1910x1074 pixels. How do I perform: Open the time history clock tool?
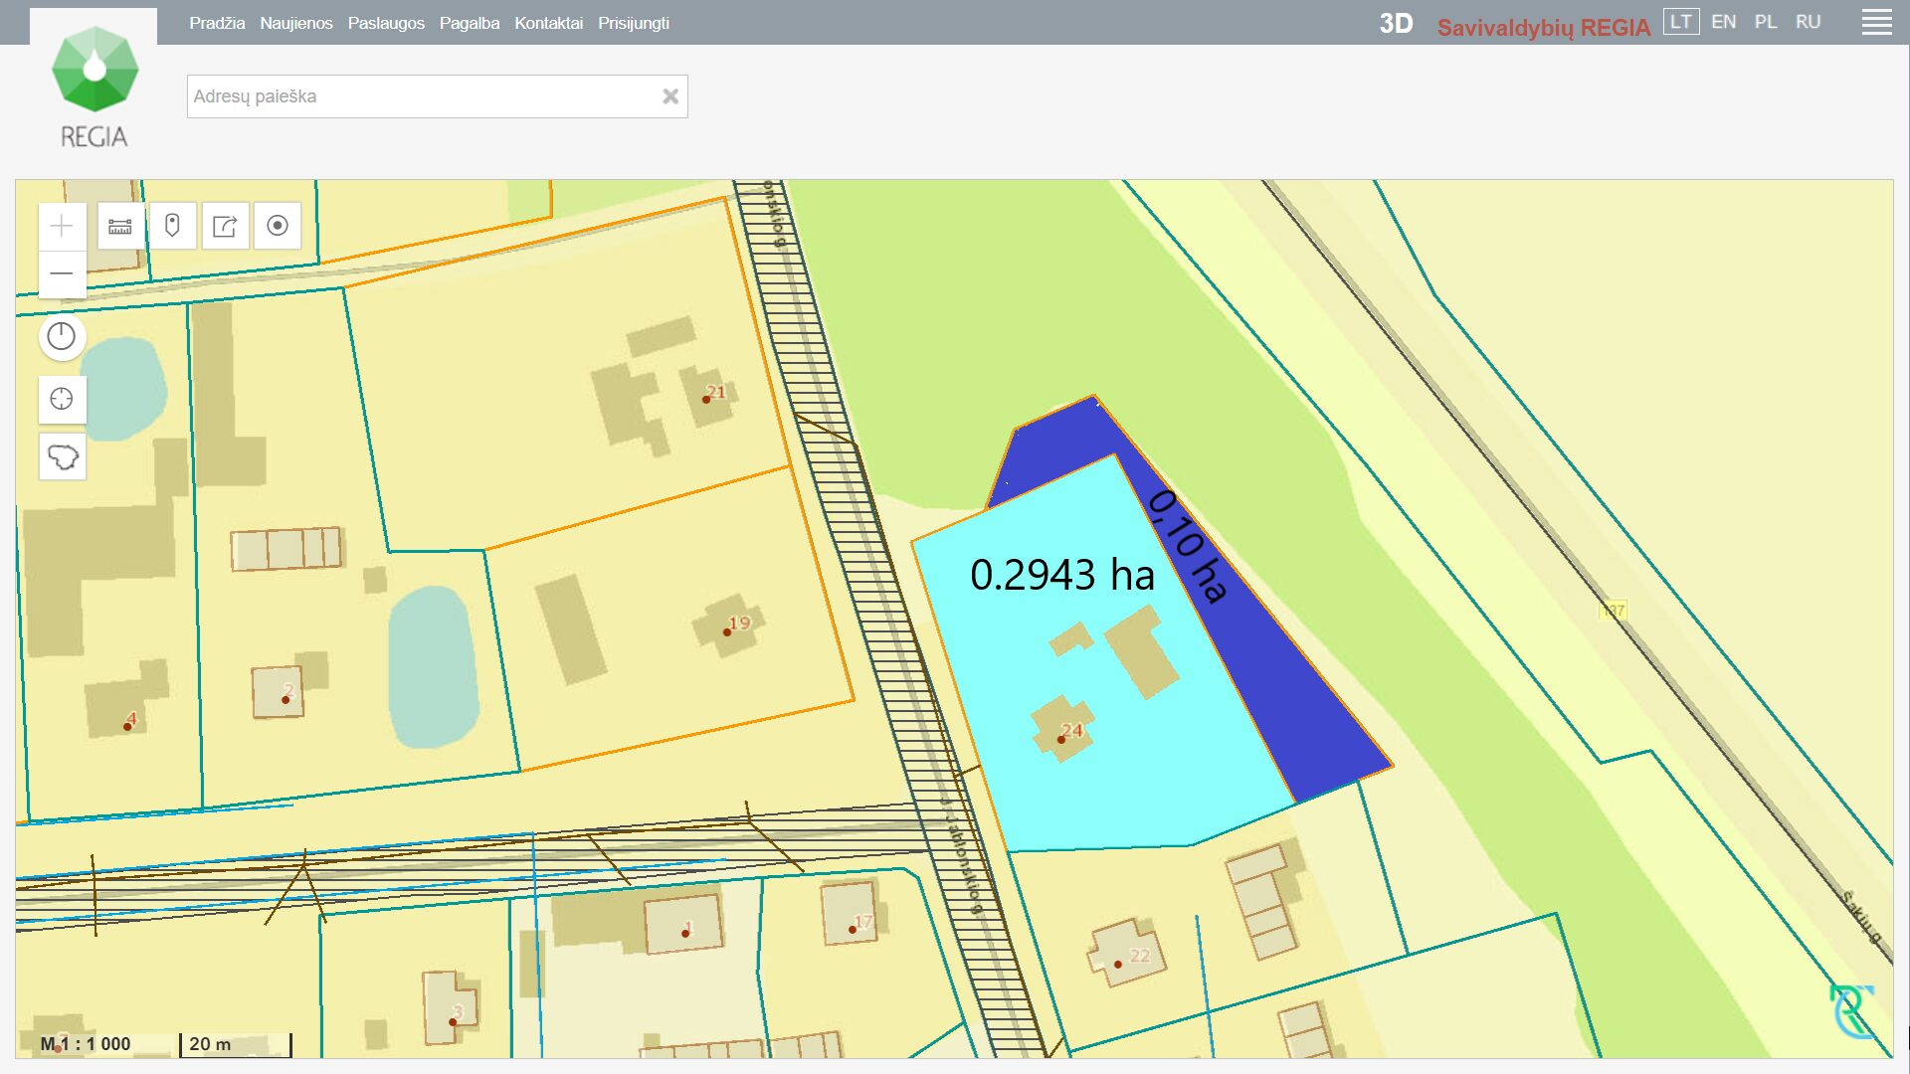coord(62,337)
